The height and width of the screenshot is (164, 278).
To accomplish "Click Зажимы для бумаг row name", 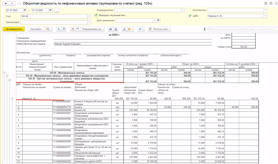I will coord(93,149).
